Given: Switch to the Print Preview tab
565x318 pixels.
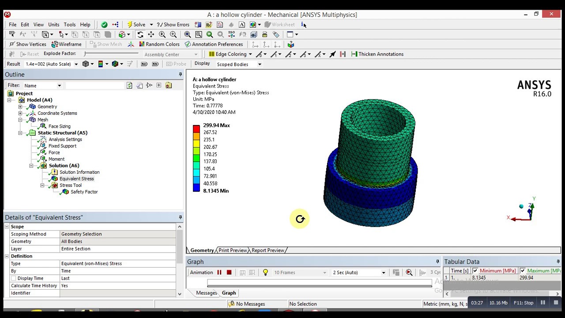Looking at the screenshot, I should (x=233, y=250).
